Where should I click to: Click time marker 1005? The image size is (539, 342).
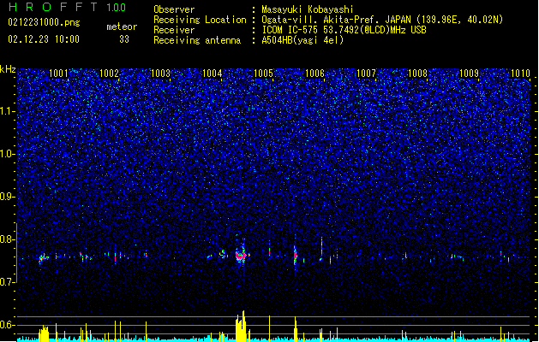263,74
